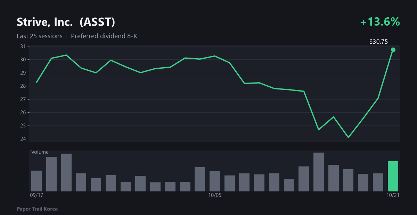
Task: Click the 29 price axis label
Action: click(22, 73)
